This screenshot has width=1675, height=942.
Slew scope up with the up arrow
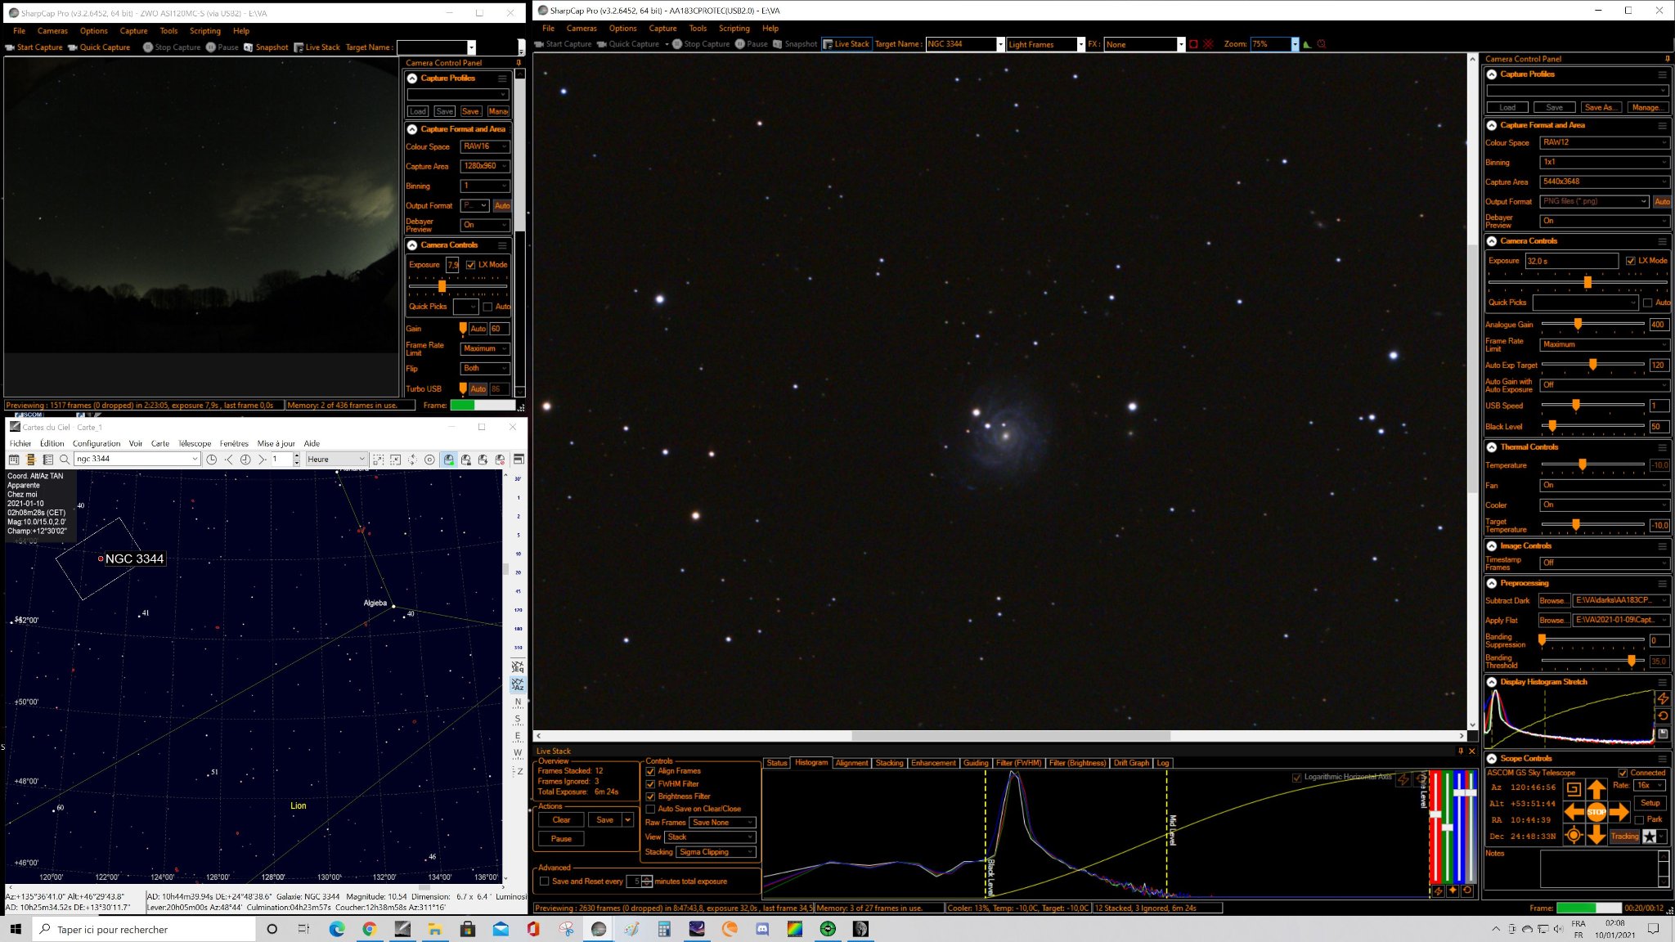point(1596,789)
